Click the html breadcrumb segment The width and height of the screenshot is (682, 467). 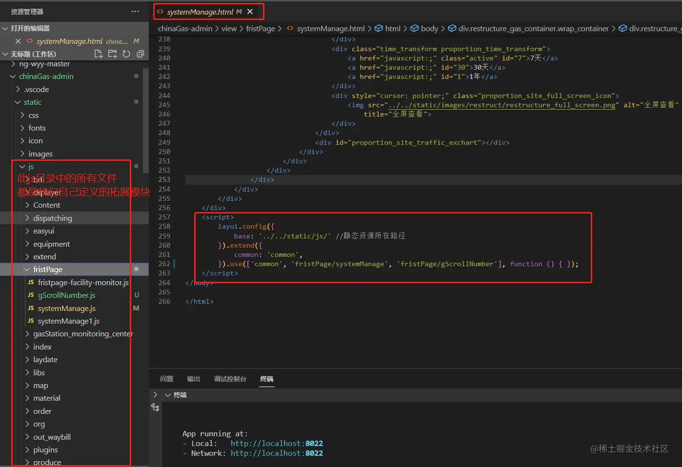393,29
